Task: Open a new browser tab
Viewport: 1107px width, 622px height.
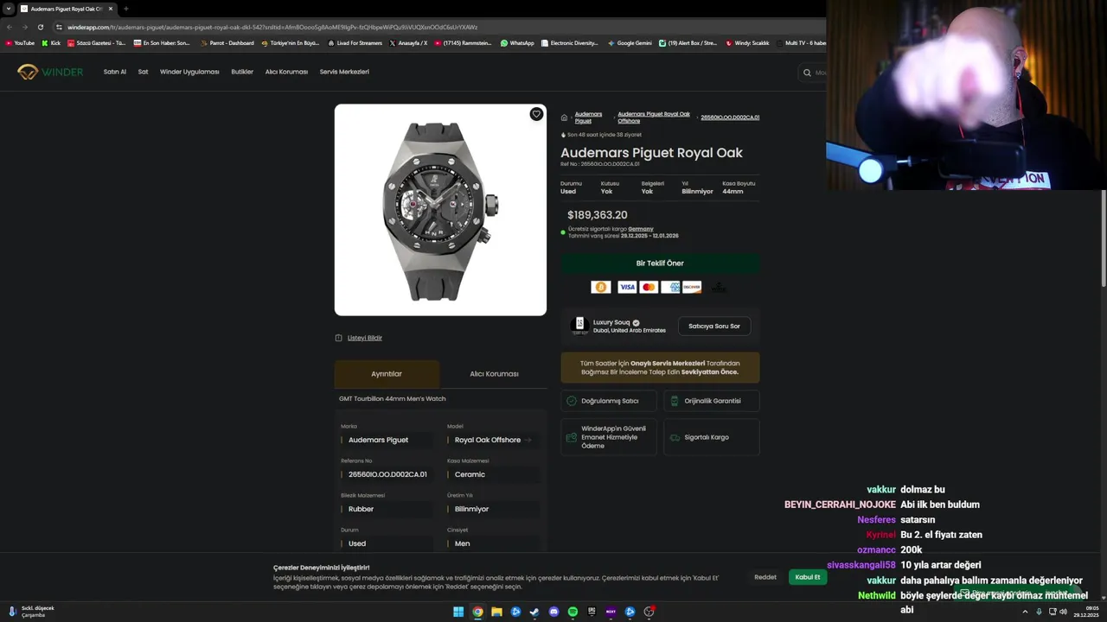Action: click(125, 9)
